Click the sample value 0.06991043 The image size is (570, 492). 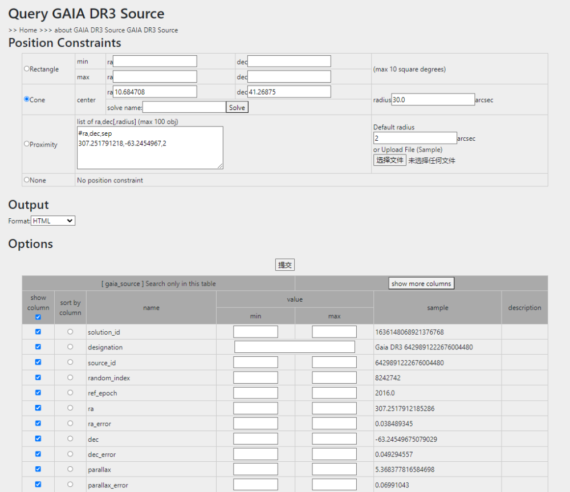392,485
